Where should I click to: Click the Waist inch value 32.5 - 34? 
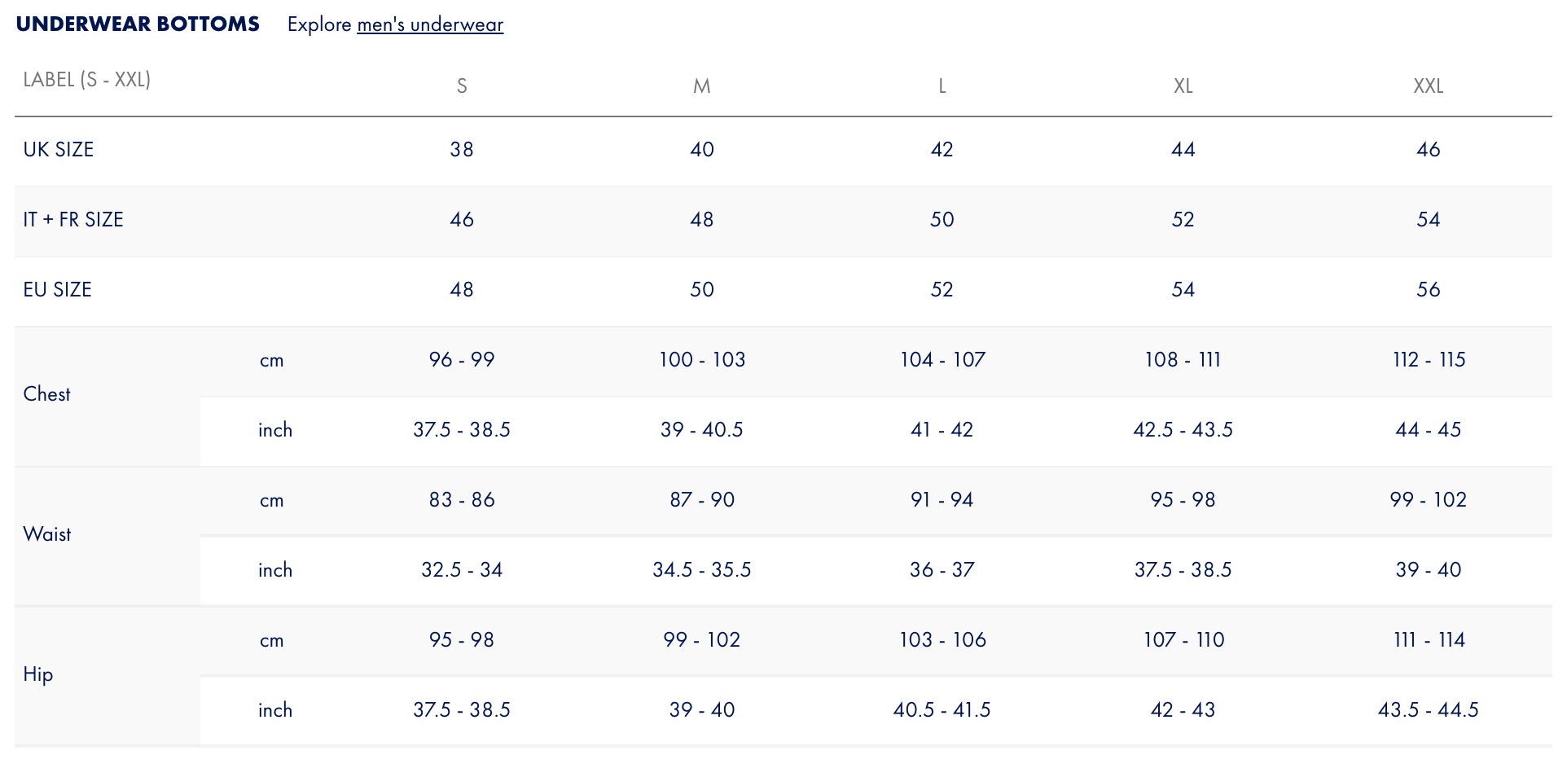462,570
